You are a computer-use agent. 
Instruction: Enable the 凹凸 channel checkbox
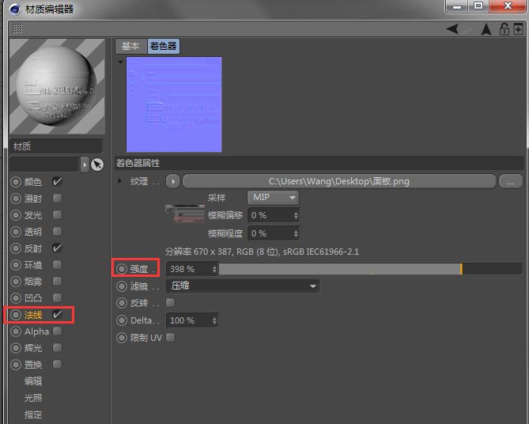[58, 297]
